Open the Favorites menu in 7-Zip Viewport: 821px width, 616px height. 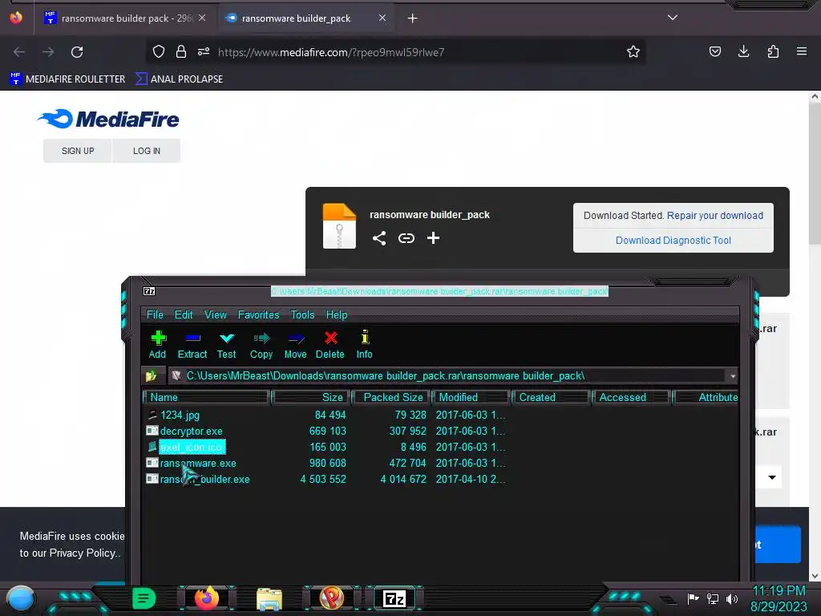259,314
